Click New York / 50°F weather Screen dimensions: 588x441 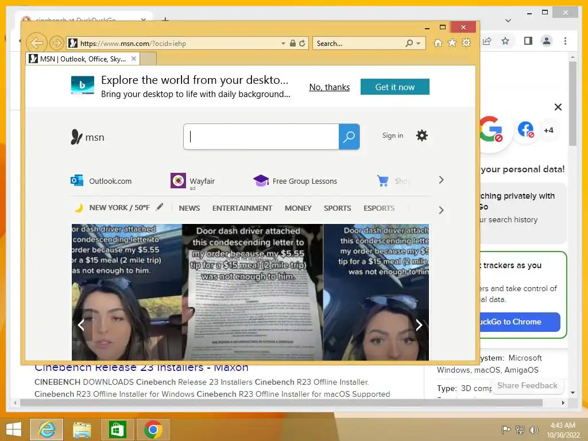coord(119,207)
